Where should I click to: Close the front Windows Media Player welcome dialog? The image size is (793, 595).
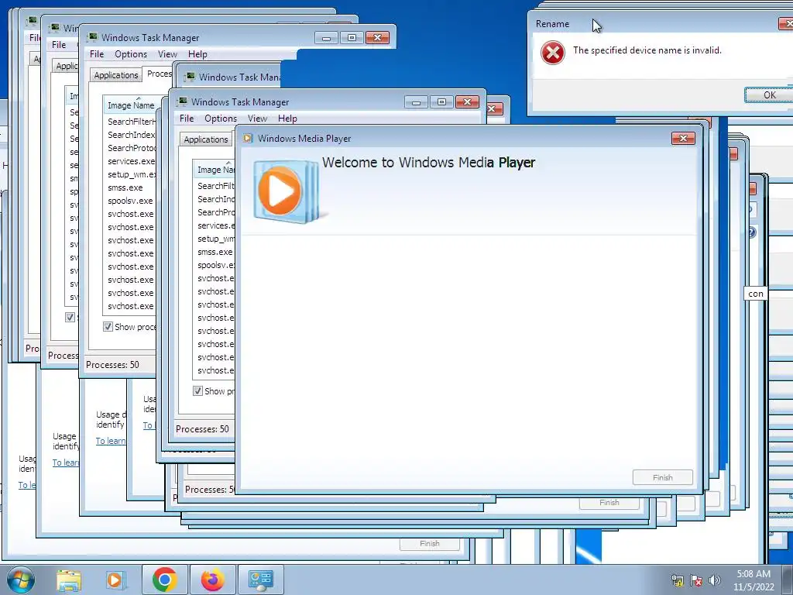[x=683, y=138]
